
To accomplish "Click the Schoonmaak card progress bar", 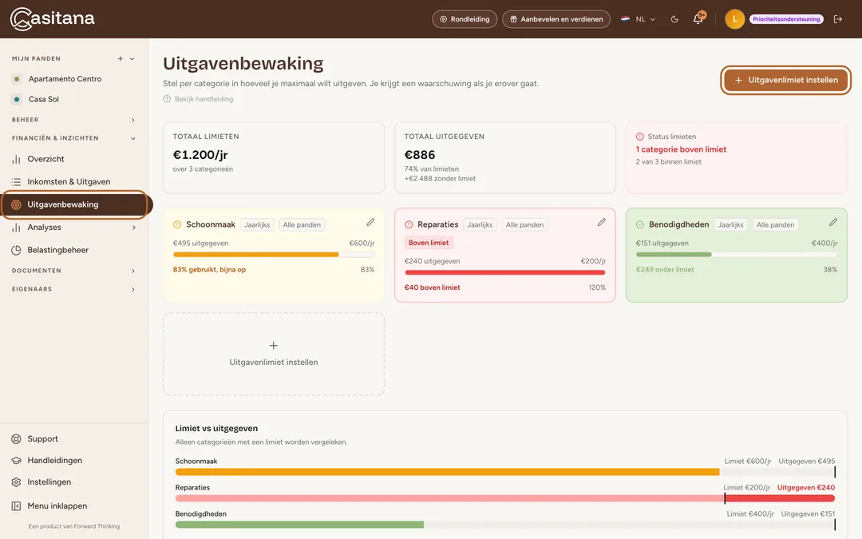I will [274, 255].
